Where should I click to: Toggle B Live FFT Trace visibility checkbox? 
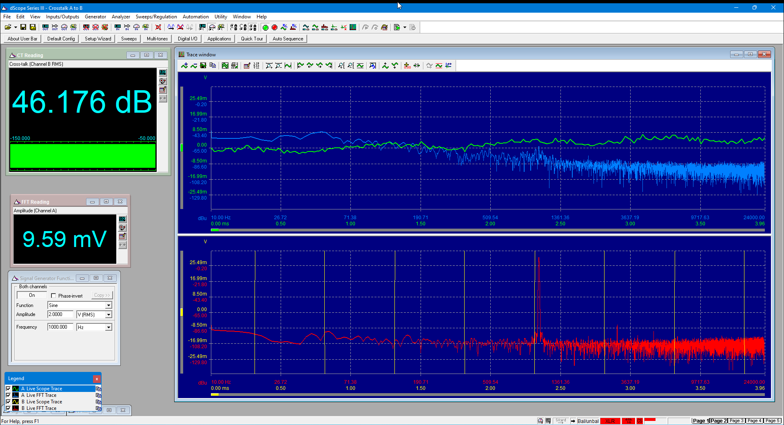coord(8,408)
